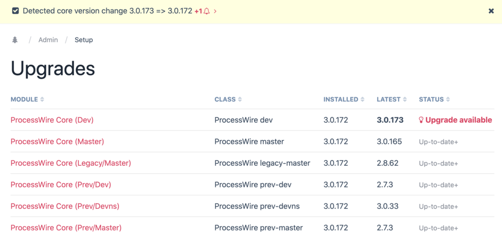Click the sort arrows next to STATUS
502x238 pixels.
tap(448, 100)
